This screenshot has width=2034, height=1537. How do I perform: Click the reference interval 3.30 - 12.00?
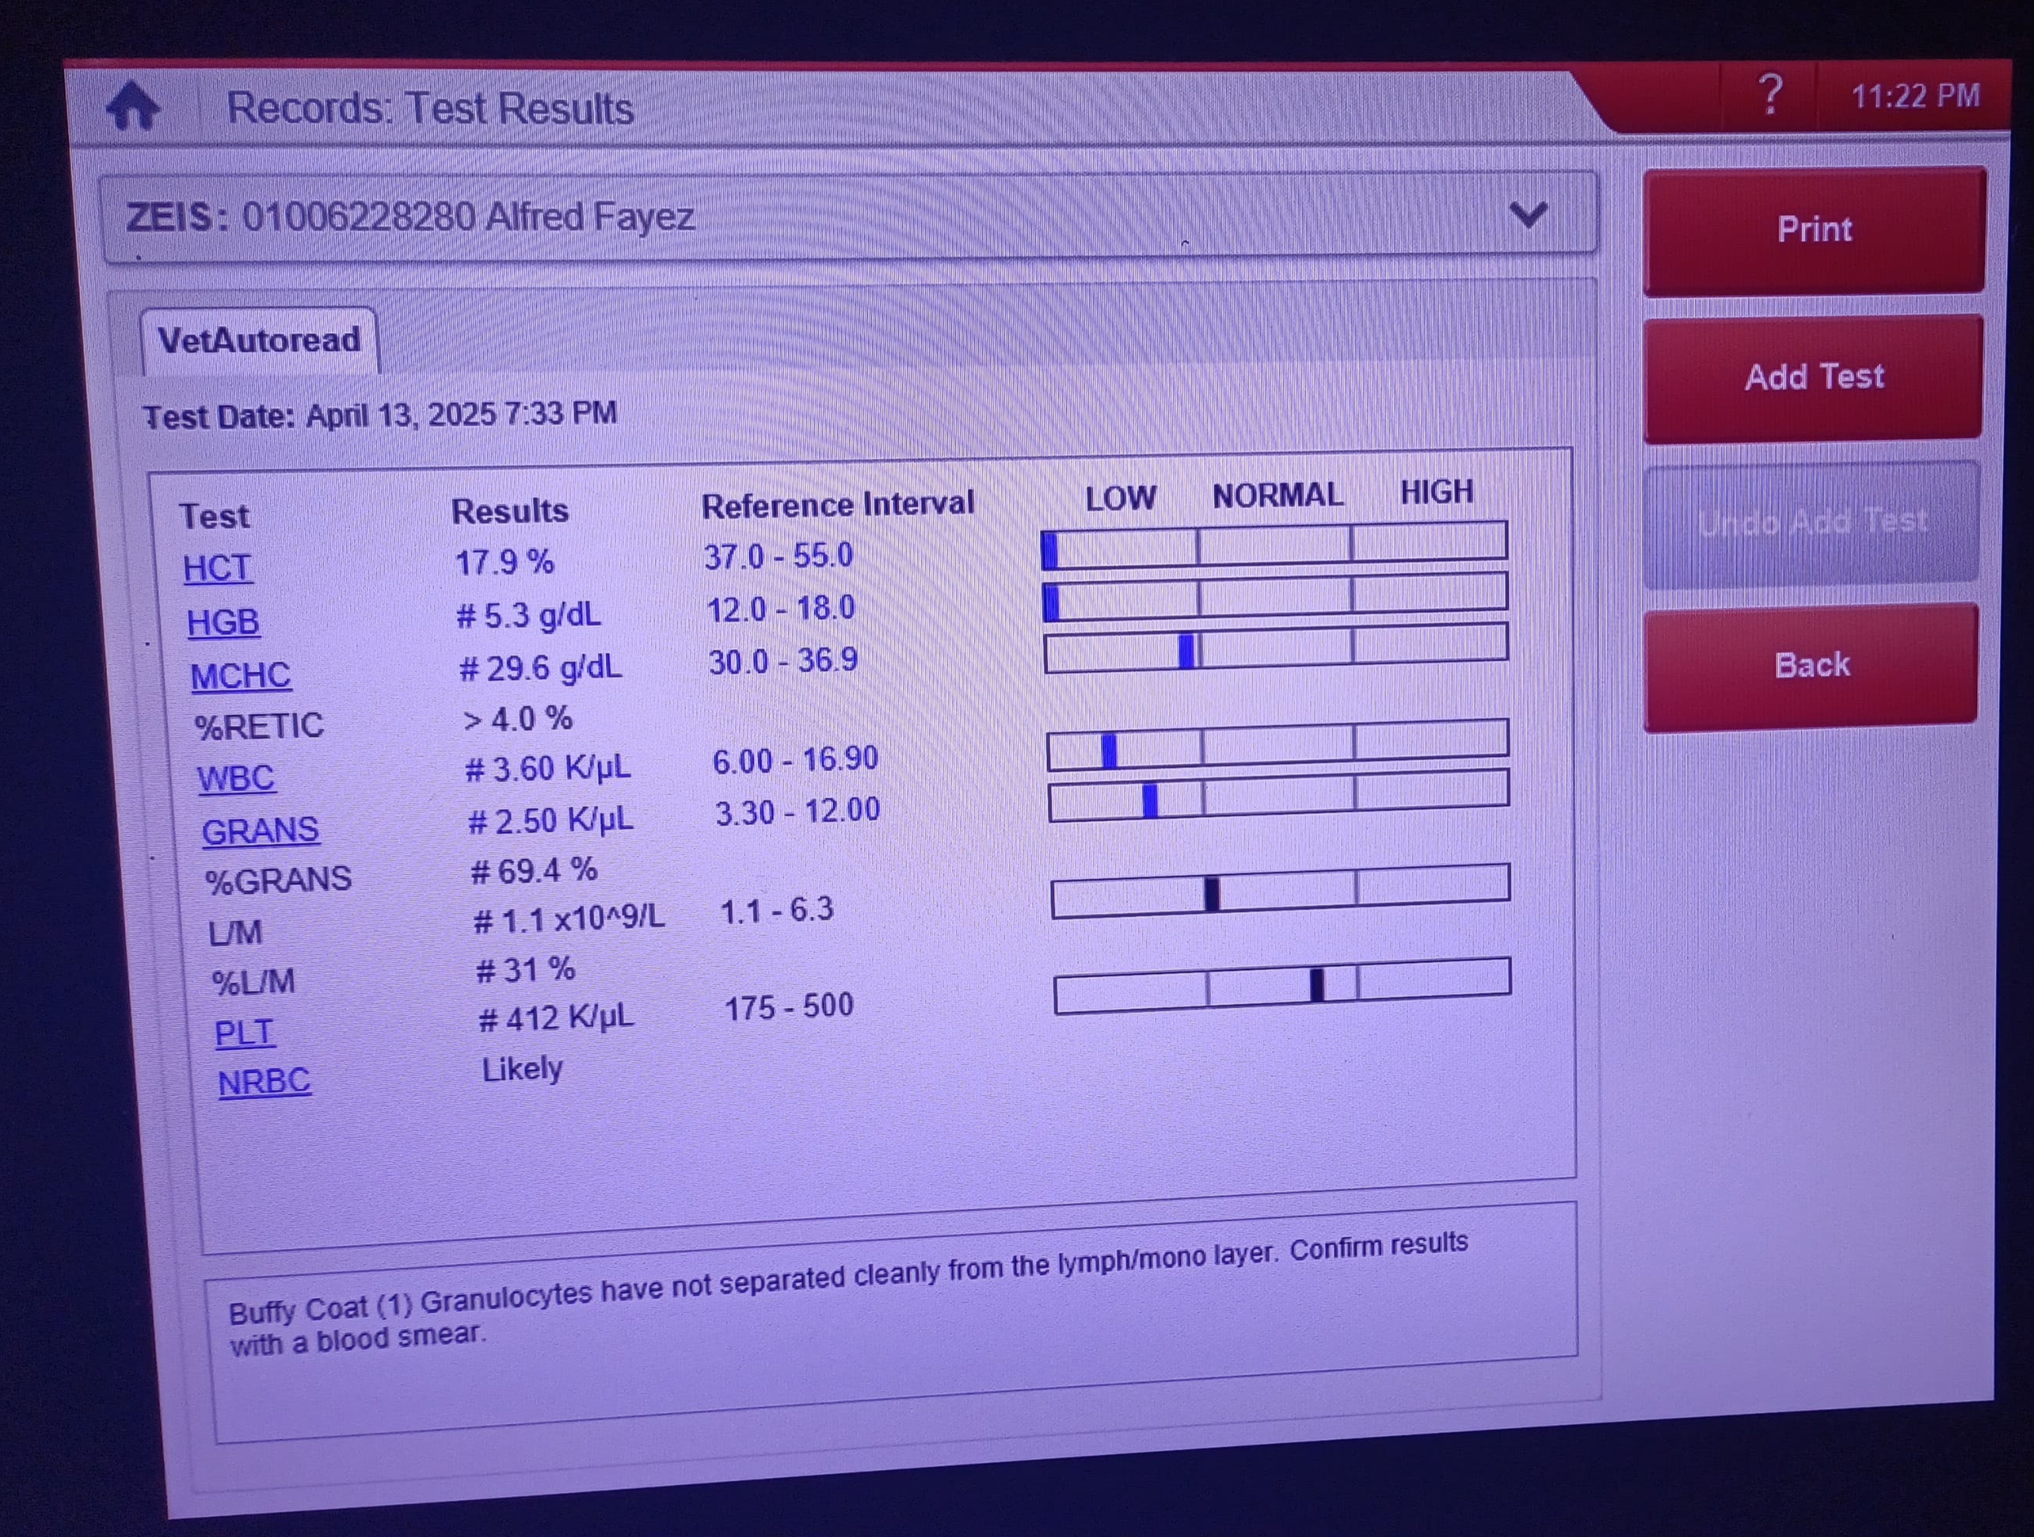(x=797, y=811)
